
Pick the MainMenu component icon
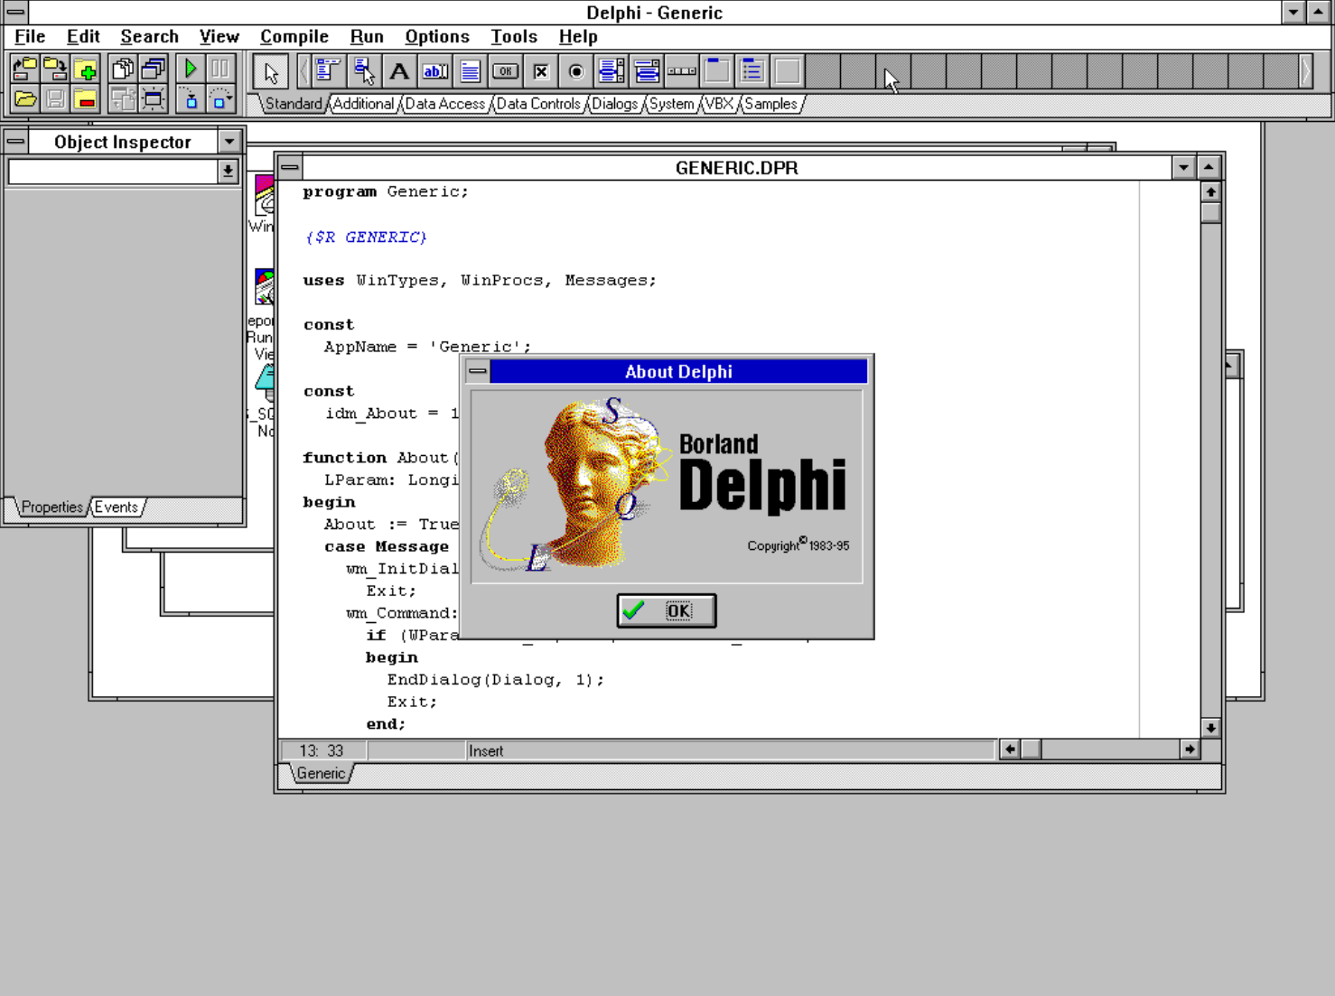click(x=328, y=71)
